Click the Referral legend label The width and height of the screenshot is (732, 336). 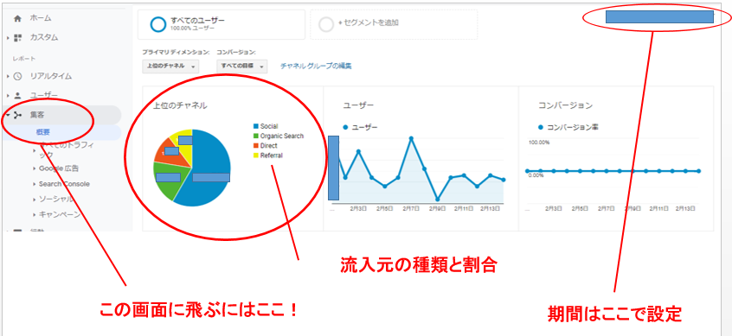pyautogui.click(x=271, y=155)
